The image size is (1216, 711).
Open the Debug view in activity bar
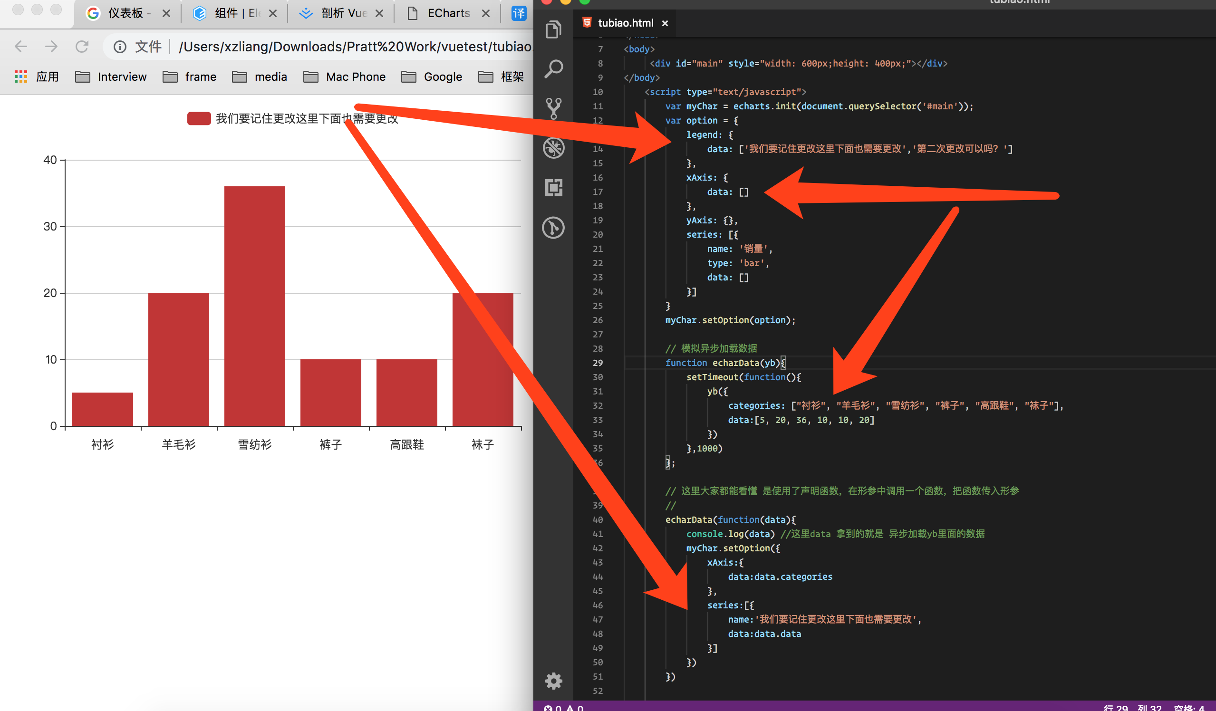[x=553, y=148]
